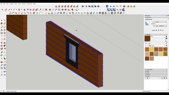Image resolution: width=169 pixels, height=95 pixels.
Task: Click the orange cube icon in top toolbar
Action: (128, 6)
